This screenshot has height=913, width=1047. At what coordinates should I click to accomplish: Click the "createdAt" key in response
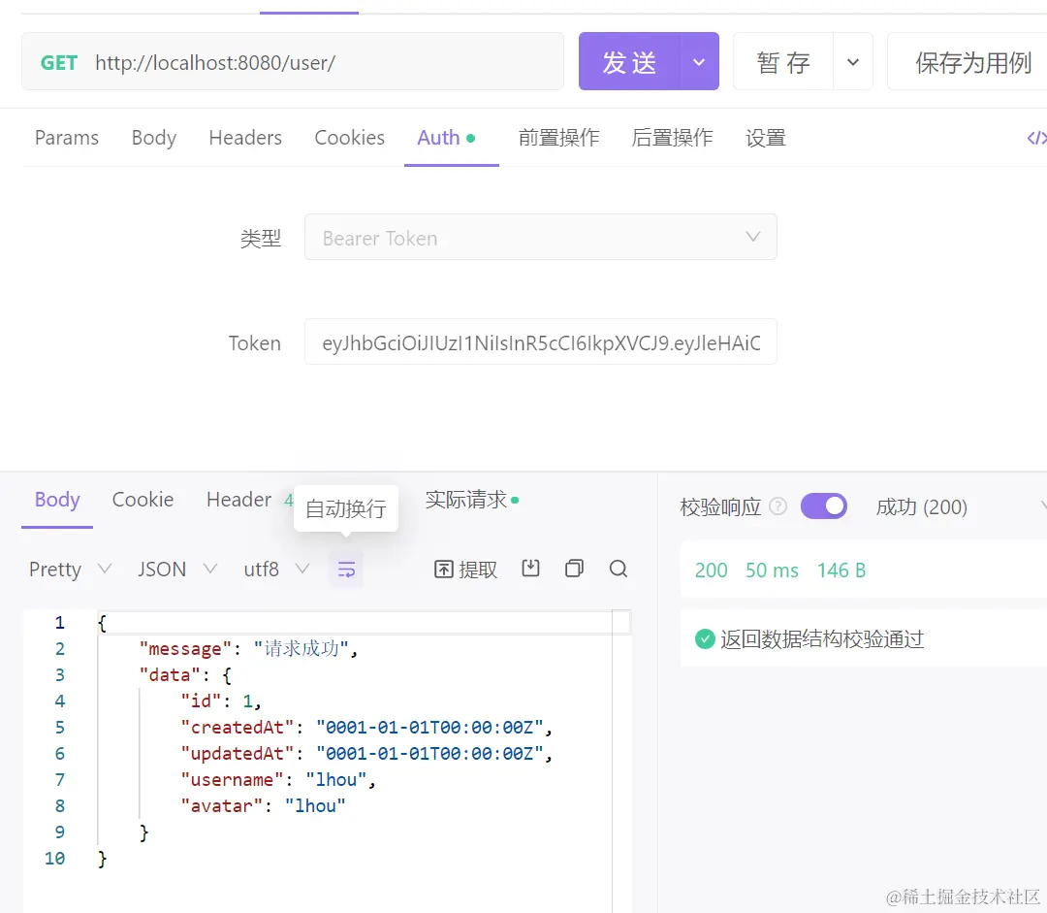[x=238, y=727]
